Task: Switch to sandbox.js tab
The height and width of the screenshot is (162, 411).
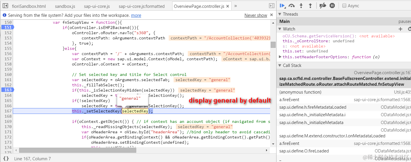Action: [x=65, y=6]
